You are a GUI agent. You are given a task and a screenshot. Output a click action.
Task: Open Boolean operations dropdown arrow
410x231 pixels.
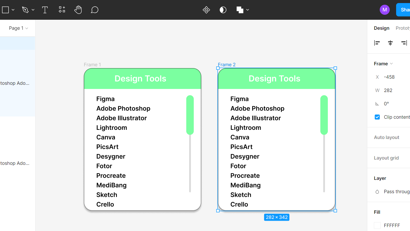[x=248, y=10]
